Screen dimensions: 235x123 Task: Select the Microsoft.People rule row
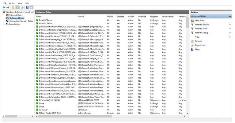(111, 59)
